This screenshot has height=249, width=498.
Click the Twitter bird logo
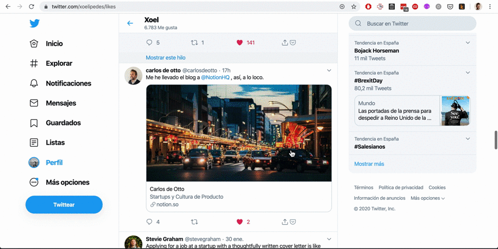pyautogui.click(x=34, y=23)
